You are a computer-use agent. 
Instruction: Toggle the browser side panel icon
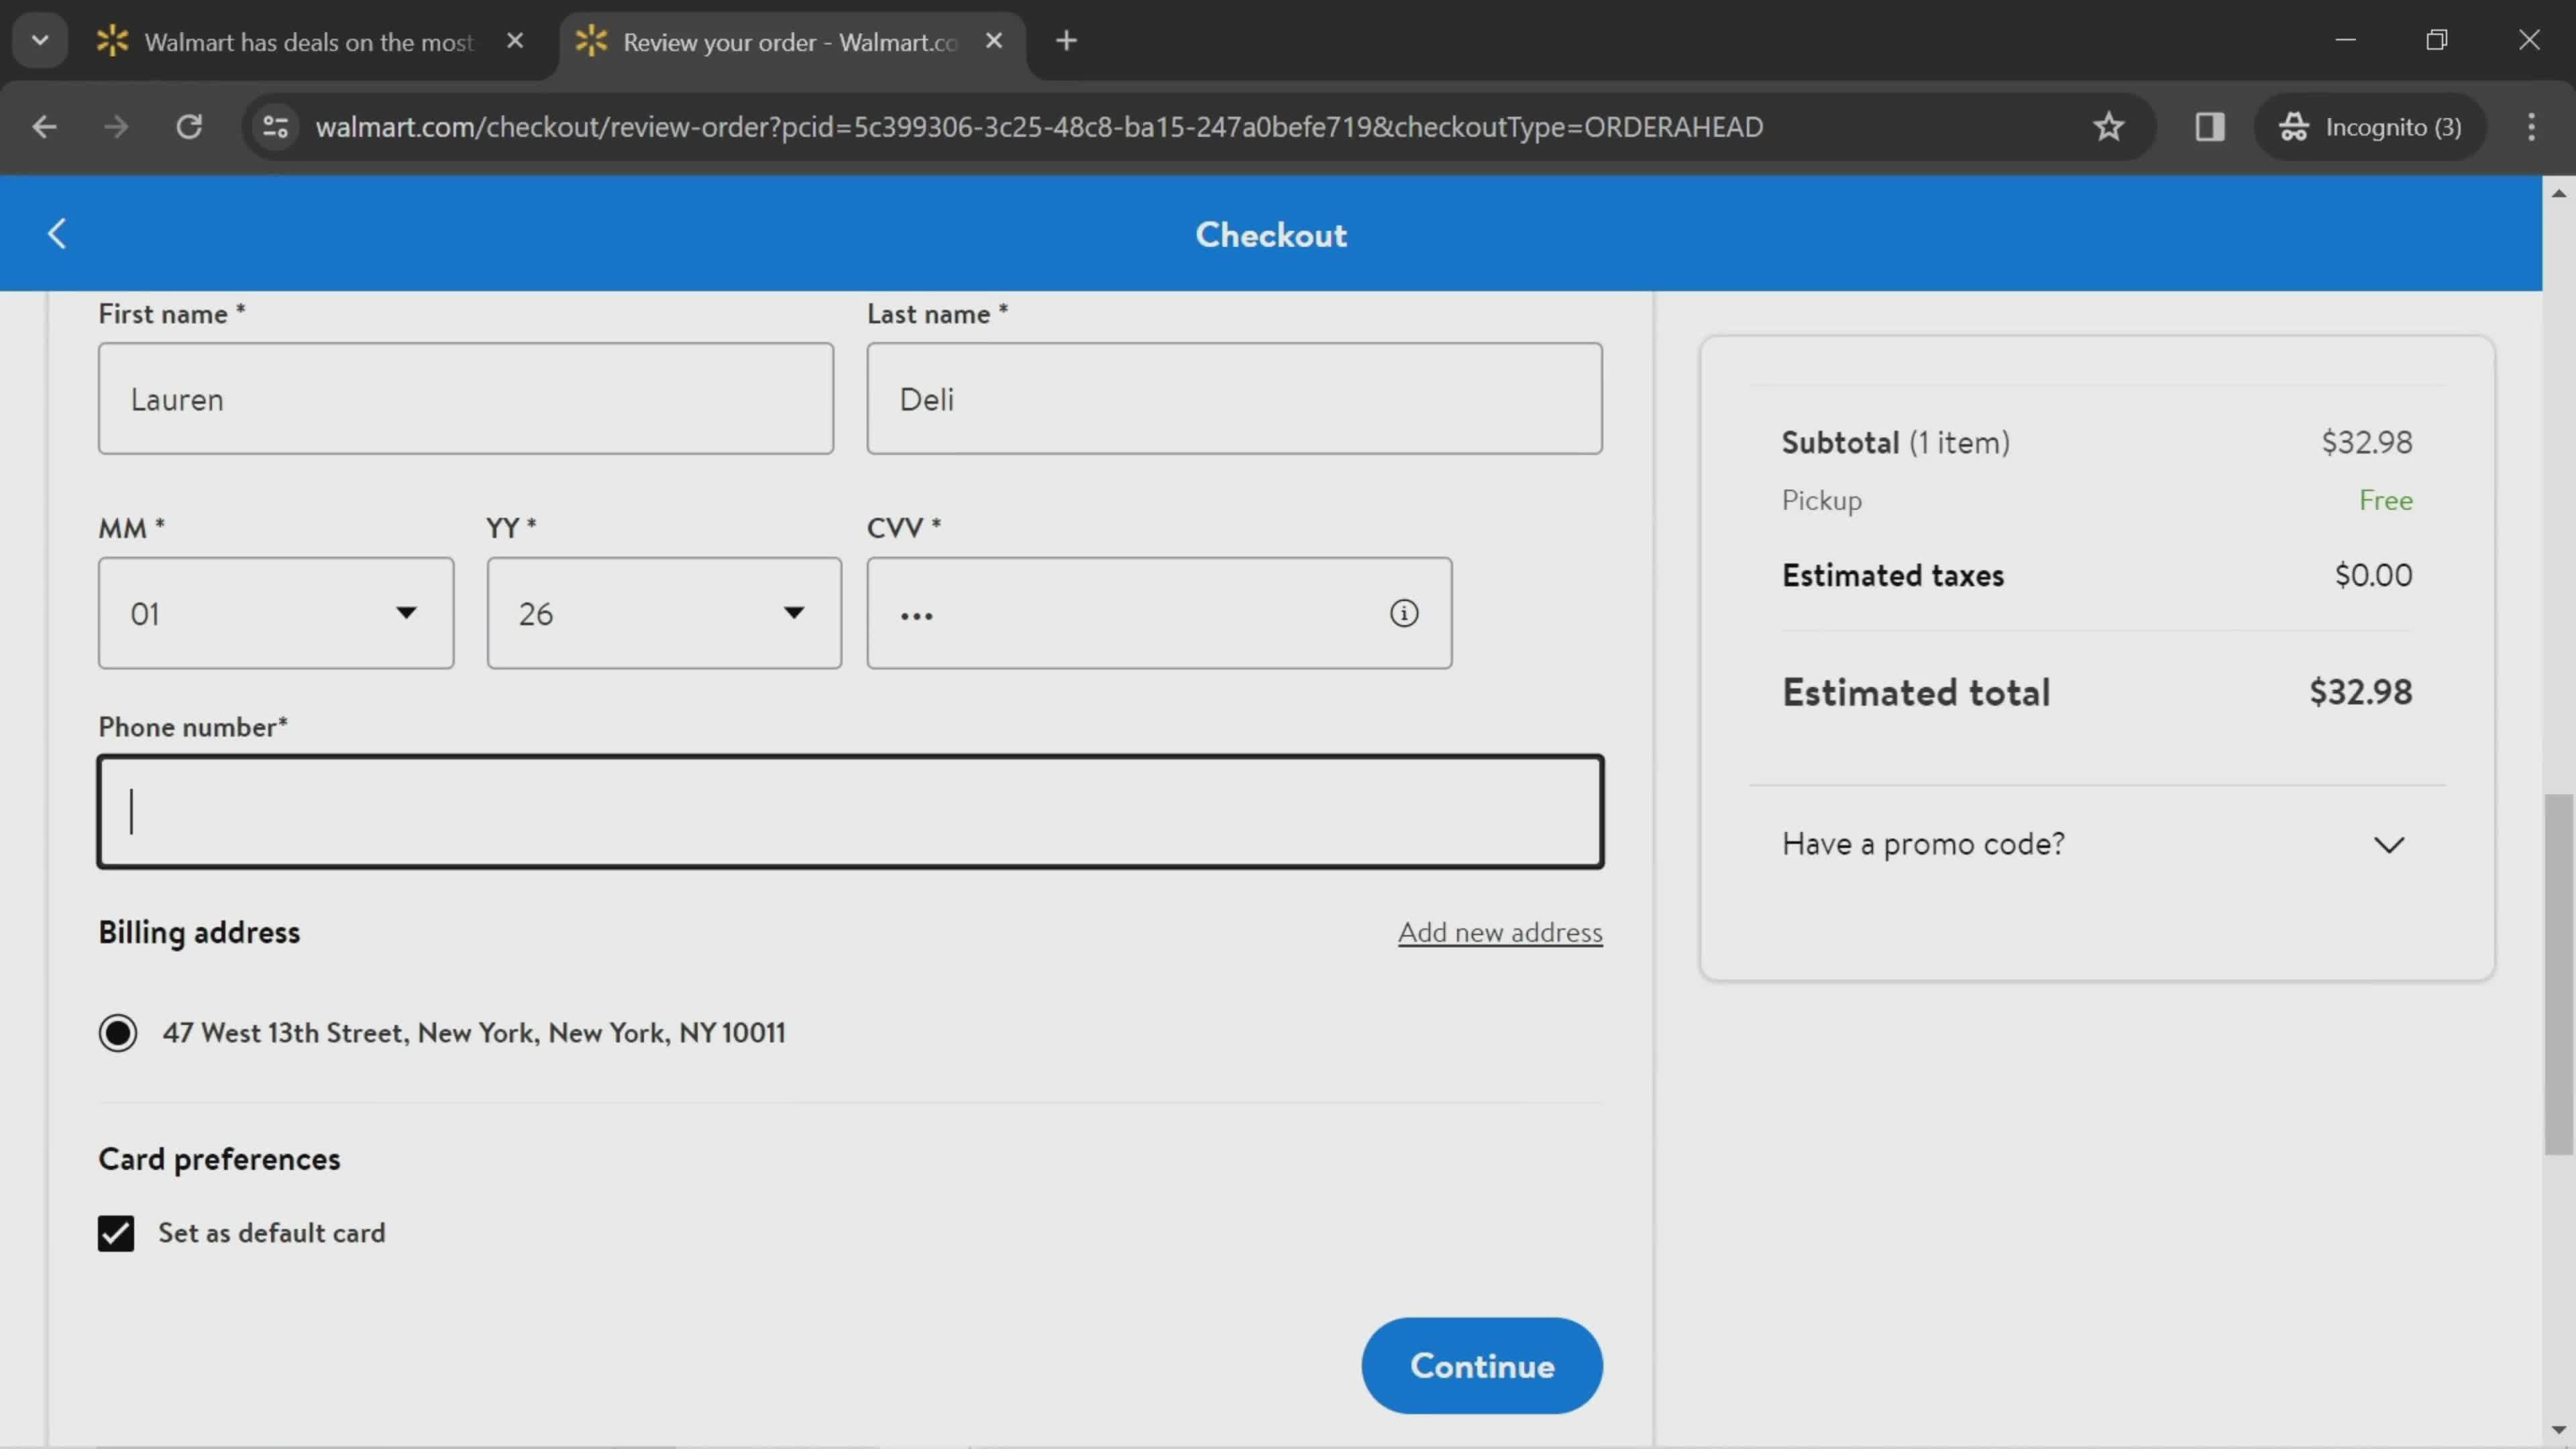click(2209, 127)
